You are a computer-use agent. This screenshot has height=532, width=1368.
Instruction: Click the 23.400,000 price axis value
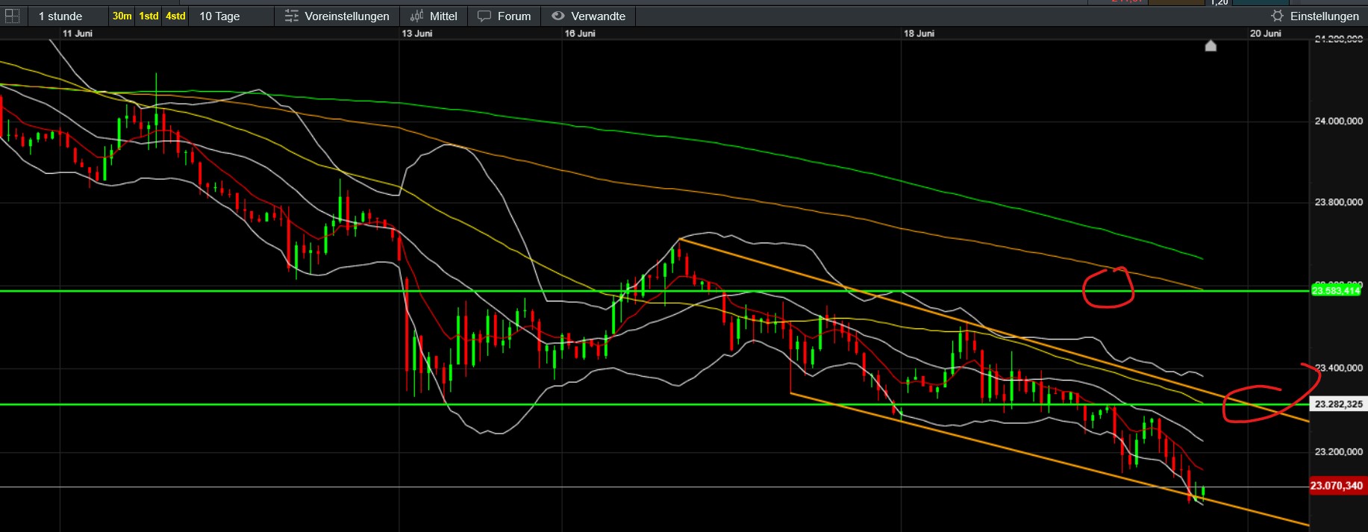click(x=1338, y=368)
